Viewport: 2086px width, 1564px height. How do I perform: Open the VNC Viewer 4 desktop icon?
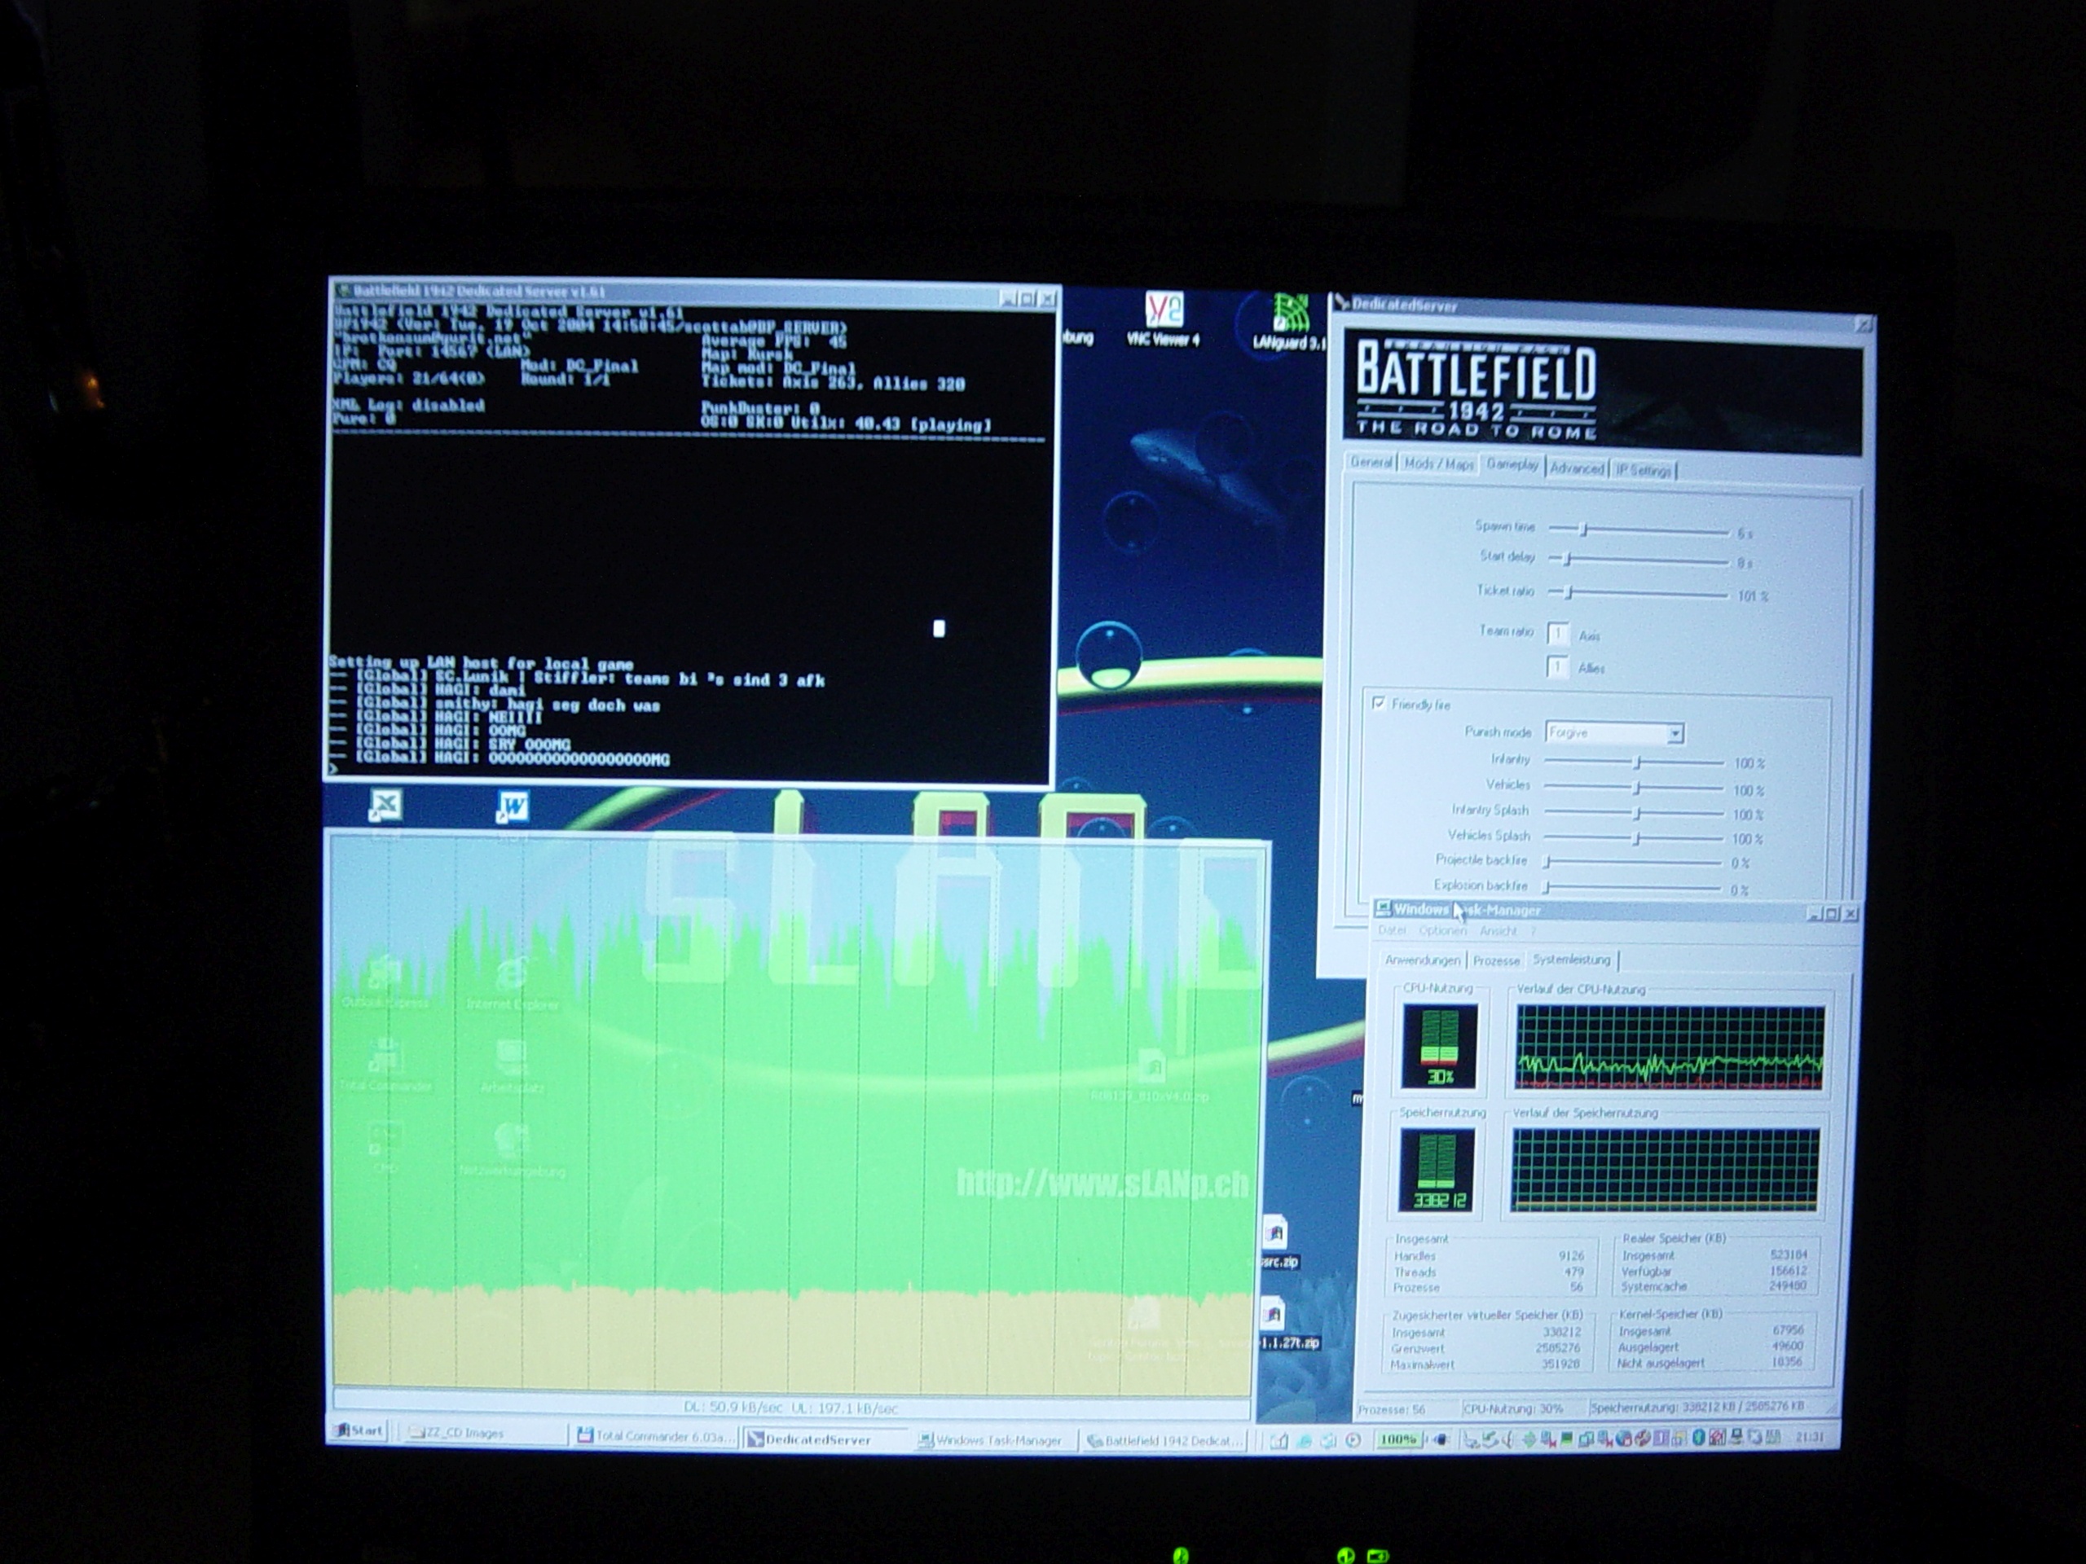click(1163, 312)
